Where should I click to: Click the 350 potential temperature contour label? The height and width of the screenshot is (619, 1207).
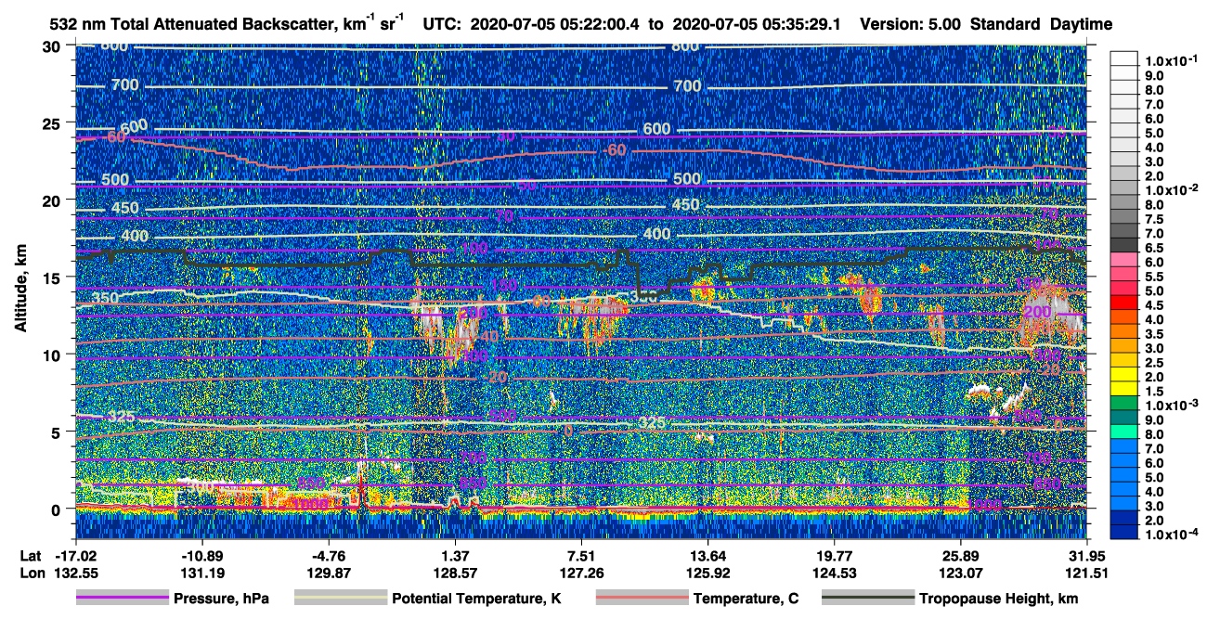(x=105, y=299)
